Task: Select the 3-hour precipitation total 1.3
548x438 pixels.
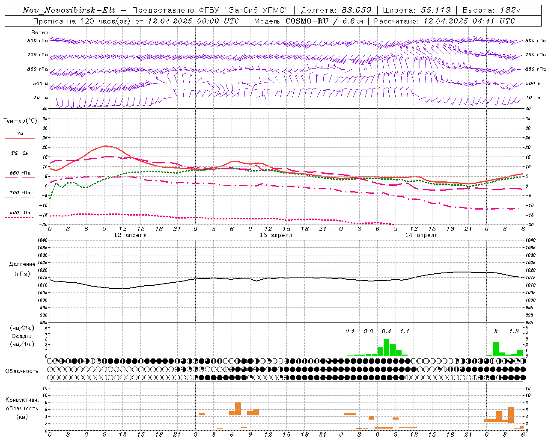Action: 514,331
